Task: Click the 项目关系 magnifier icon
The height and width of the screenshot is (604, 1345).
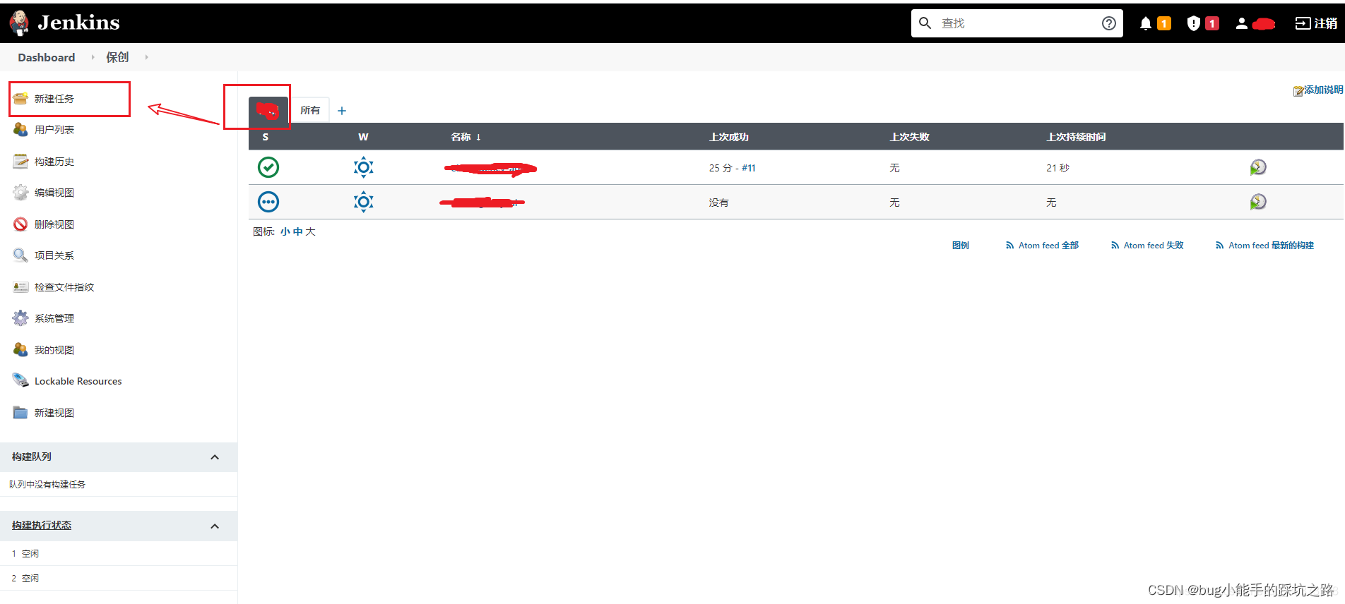Action: tap(20, 255)
